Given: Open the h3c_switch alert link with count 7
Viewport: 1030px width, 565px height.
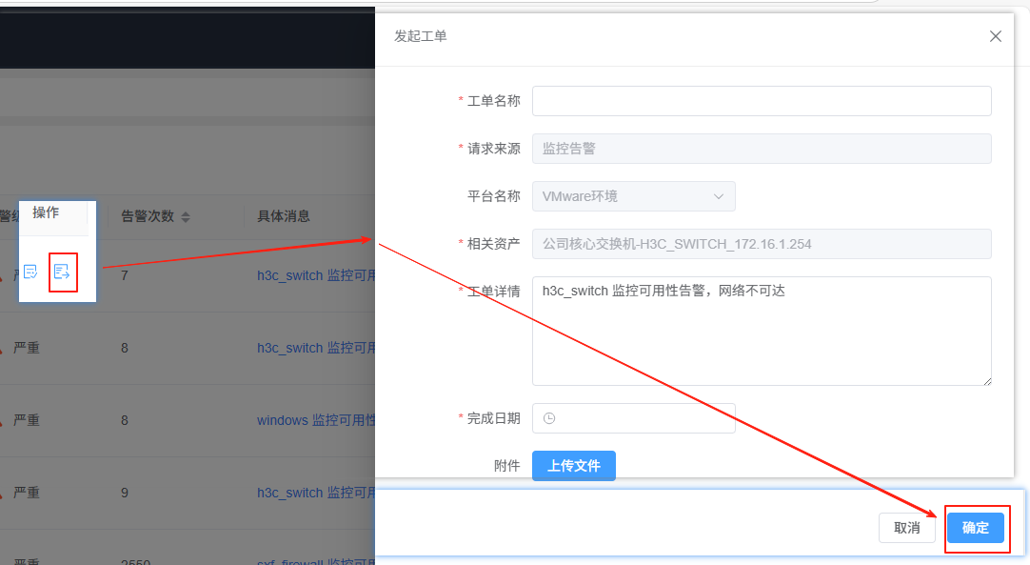Looking at the screenshot, I should pyautogui.click(x=316, y=275).
